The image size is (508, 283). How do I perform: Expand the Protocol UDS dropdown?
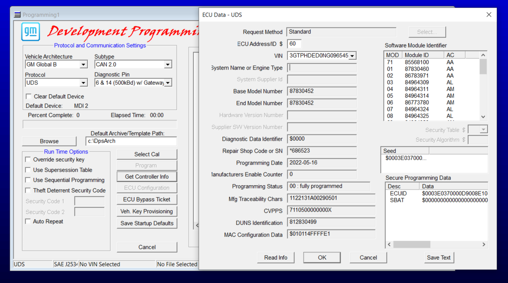(x=83, y=83)
